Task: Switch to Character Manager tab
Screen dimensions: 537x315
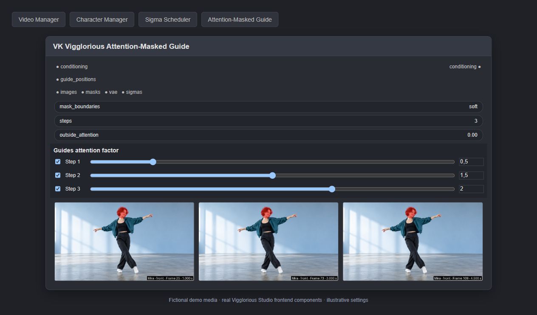Action: [x=102, y=20]
